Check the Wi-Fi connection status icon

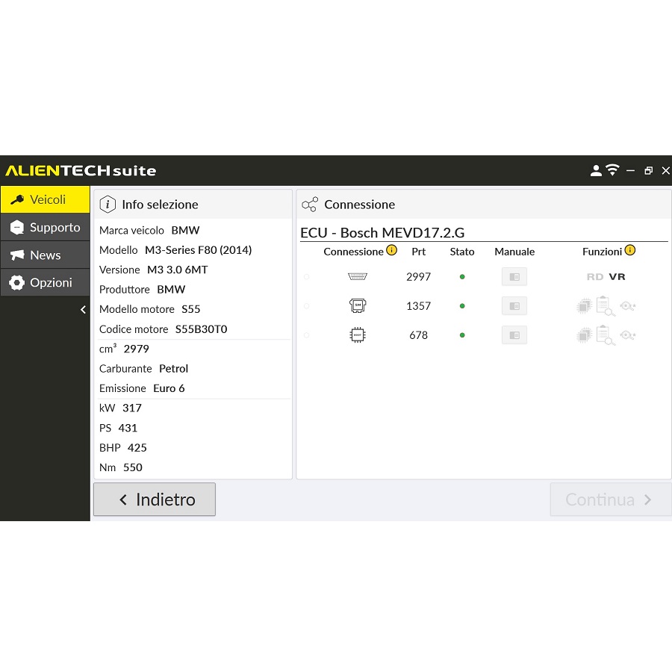(612, 170)
